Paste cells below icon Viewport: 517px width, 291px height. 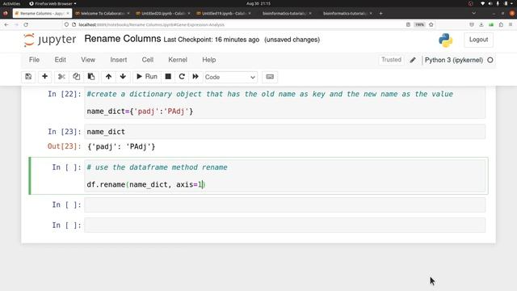click(91, 77)
